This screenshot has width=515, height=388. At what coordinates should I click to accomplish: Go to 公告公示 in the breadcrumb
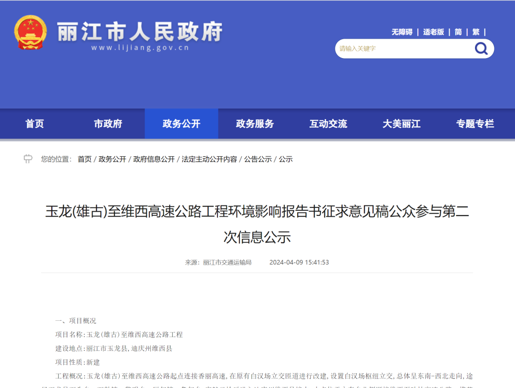[258, 159]
